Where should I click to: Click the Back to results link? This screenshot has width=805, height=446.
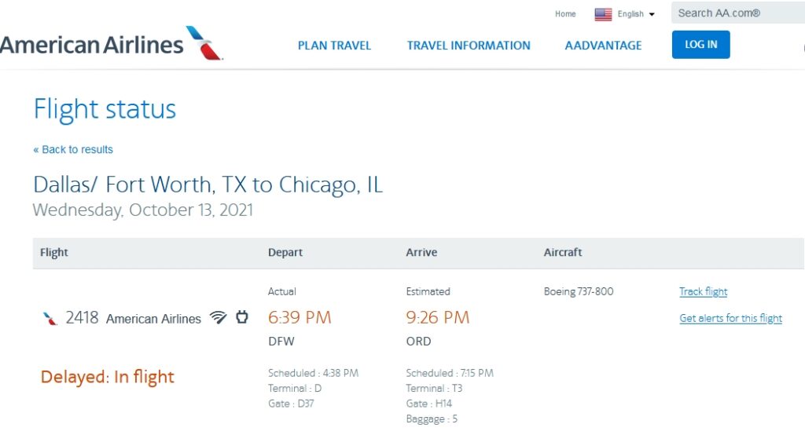tap(73, 149)
